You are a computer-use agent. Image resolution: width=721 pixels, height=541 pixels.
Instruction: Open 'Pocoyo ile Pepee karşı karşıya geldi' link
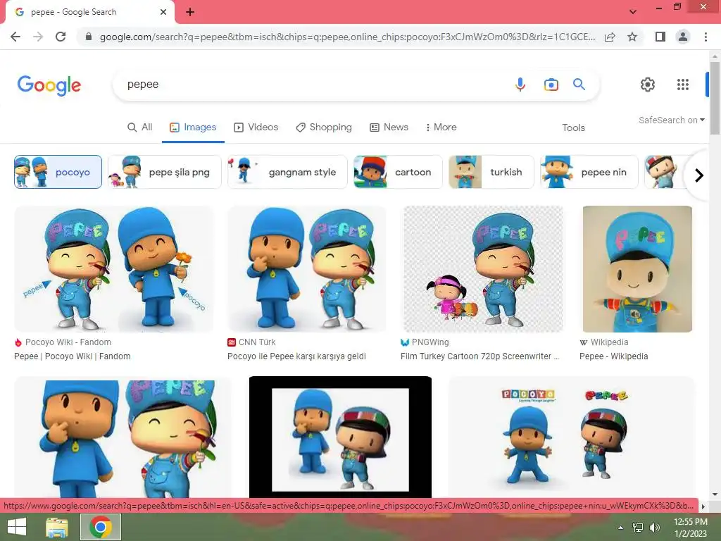click(296, 356)
